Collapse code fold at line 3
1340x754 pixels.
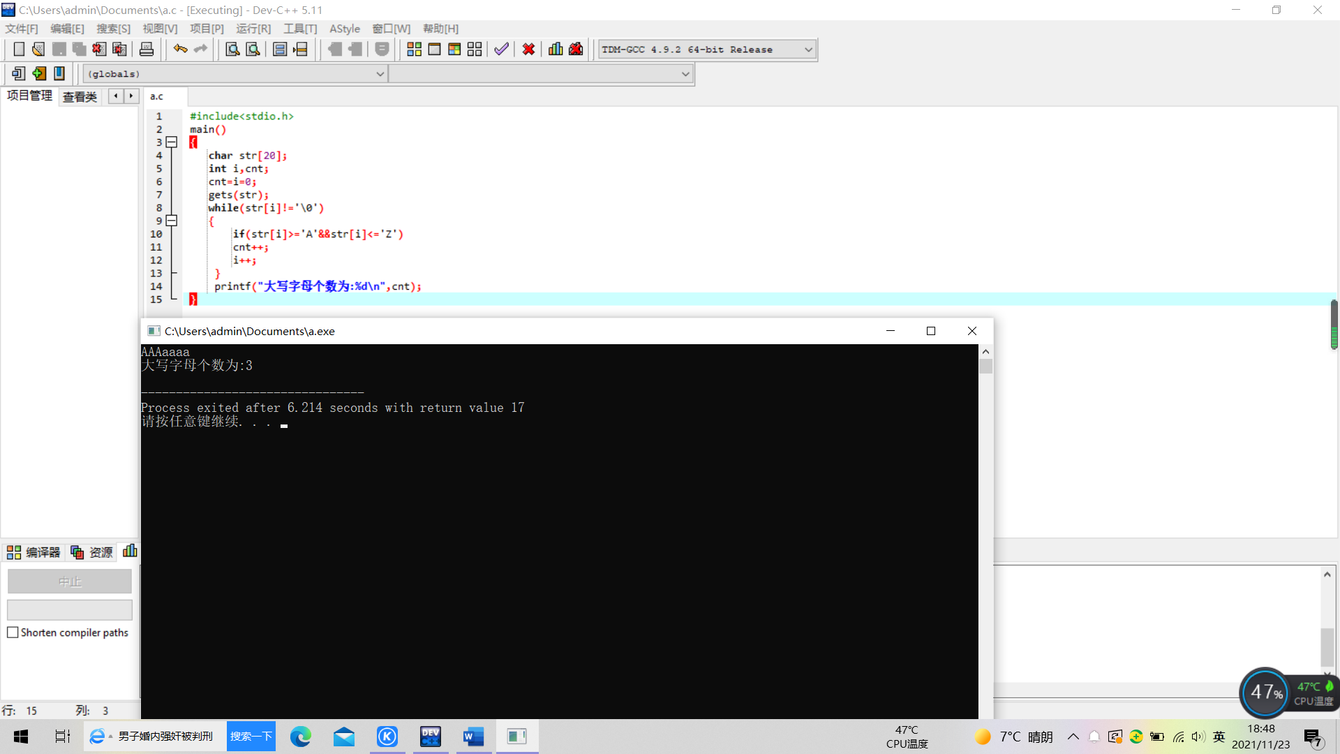[x=172, y=142]
